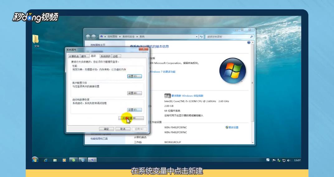Click the WORKGROUP text value
334x177 pixels.
click(x=173, y=142)
